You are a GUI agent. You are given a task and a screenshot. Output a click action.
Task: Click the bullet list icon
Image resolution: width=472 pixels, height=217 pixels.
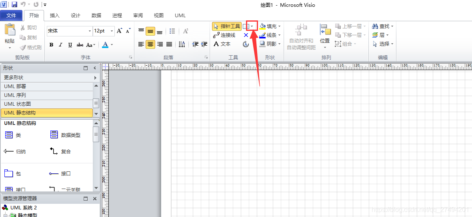172,31
